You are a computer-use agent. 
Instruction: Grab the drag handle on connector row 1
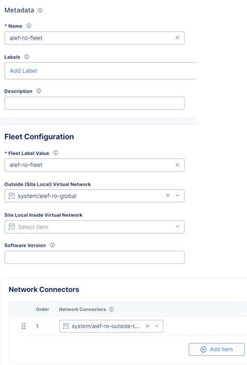tap(23, 326)
